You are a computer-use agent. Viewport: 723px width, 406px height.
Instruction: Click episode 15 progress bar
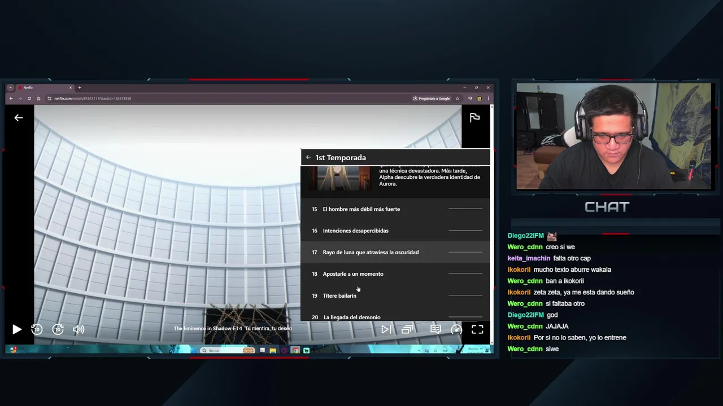pyautogui.click(x=465, y=209)
